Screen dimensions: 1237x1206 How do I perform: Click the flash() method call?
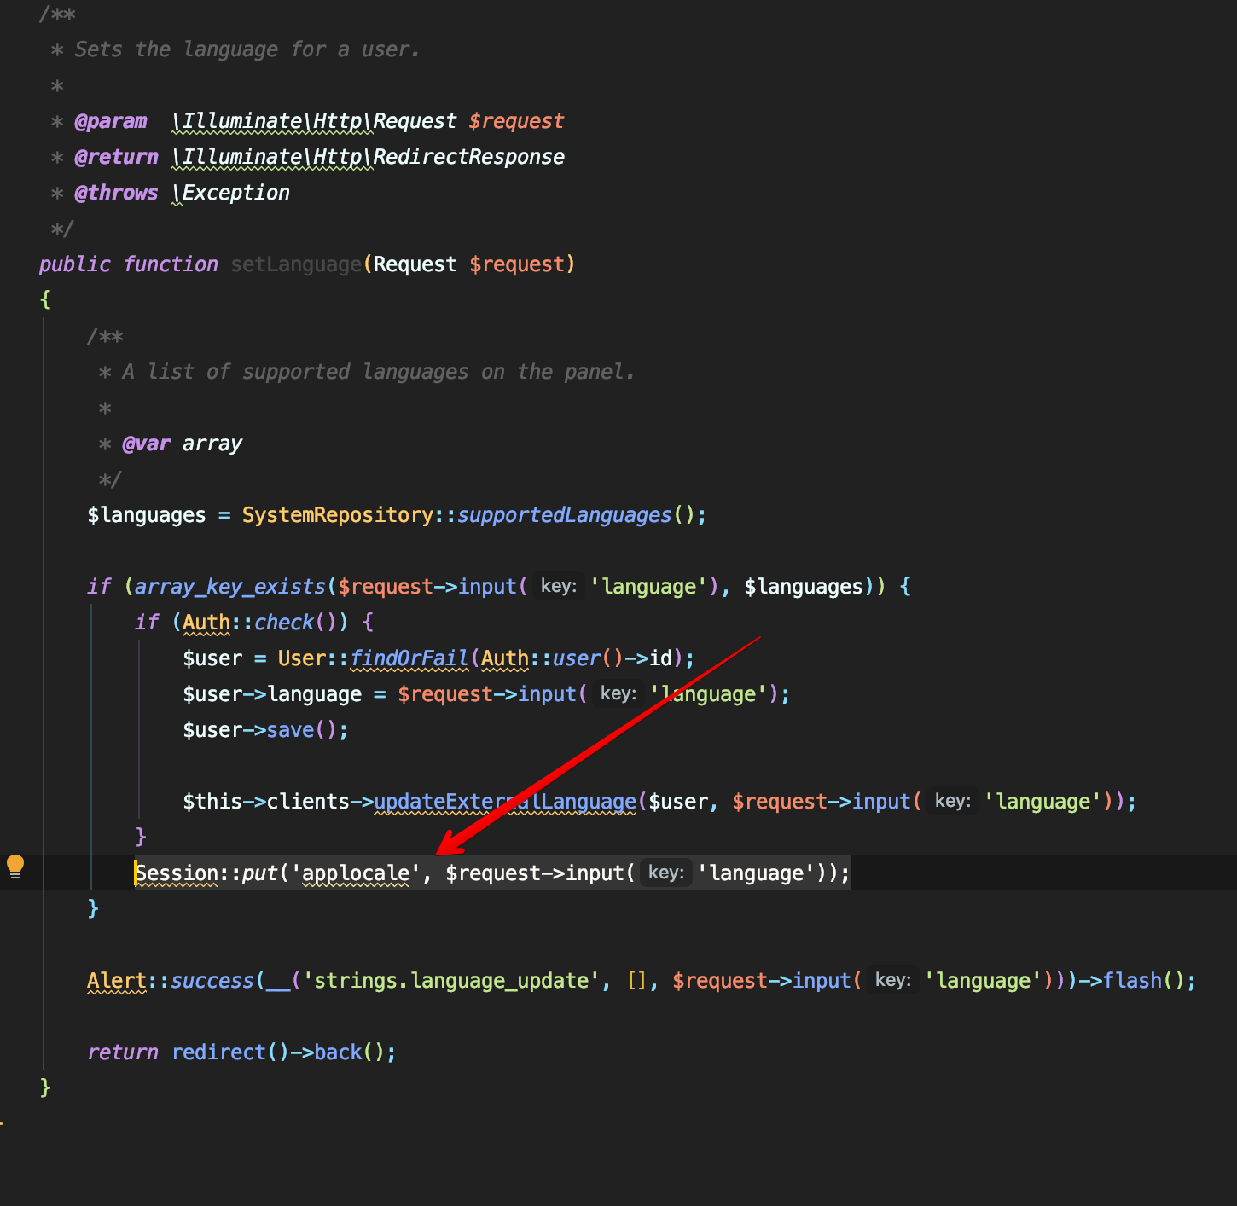1132,981
